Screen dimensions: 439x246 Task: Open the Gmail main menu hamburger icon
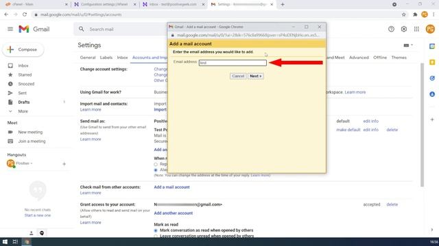(10, 29)
